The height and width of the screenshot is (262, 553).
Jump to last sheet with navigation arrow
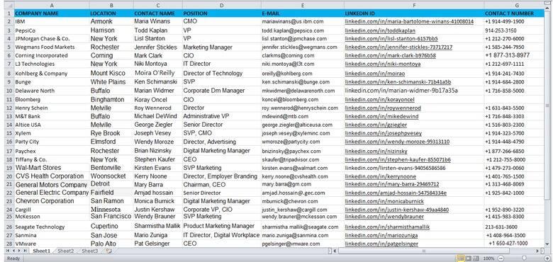coord(25,251)
